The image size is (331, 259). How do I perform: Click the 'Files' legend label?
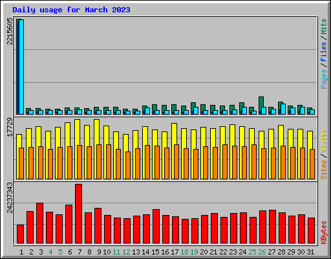tap(324, 52)
